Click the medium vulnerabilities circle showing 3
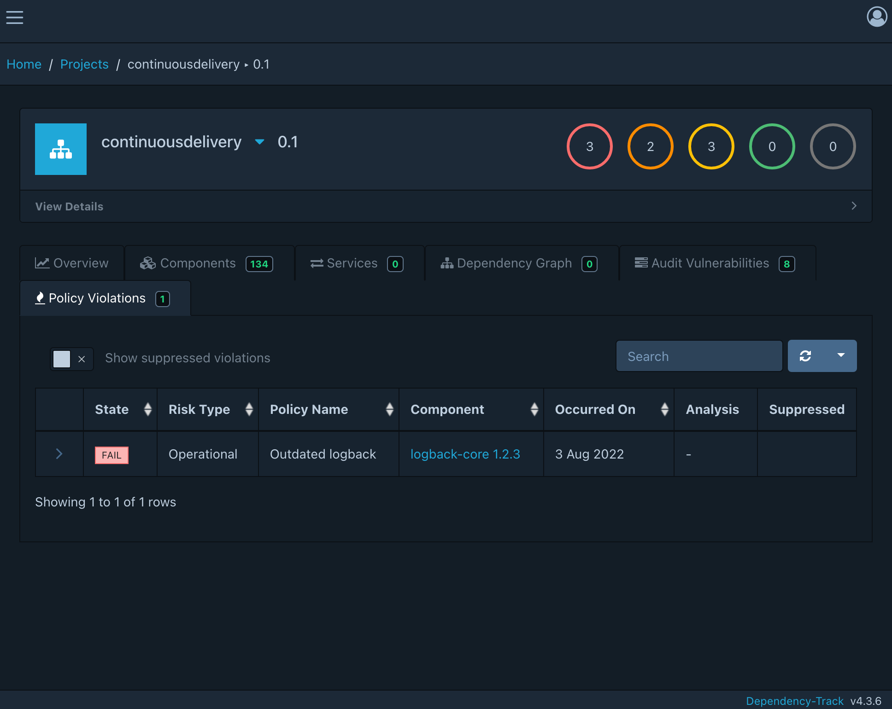Viewport: 892px width, 709px height. (711, 146)
